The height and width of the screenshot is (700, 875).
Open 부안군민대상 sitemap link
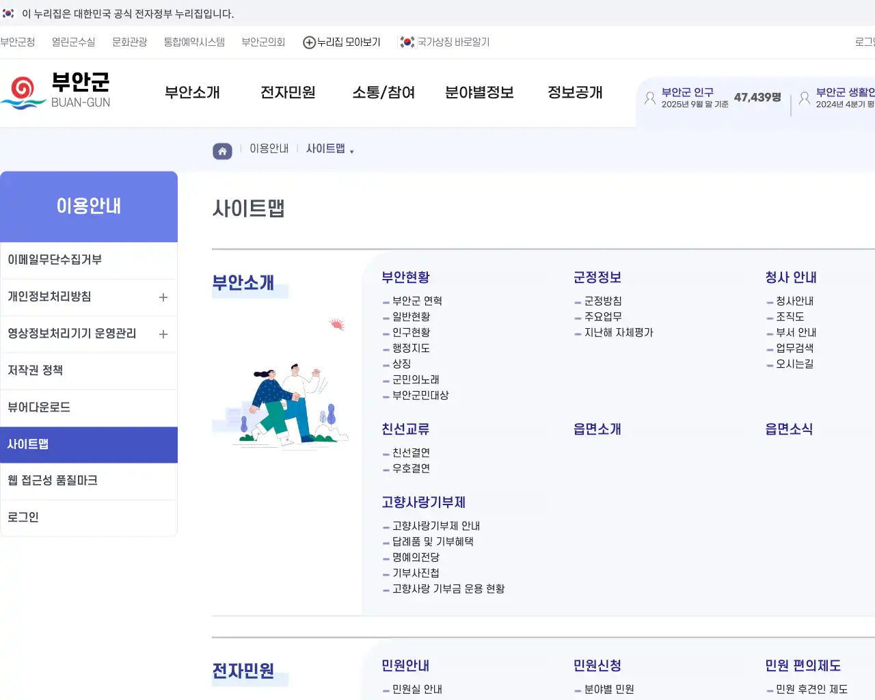click(x=420, y=395)
